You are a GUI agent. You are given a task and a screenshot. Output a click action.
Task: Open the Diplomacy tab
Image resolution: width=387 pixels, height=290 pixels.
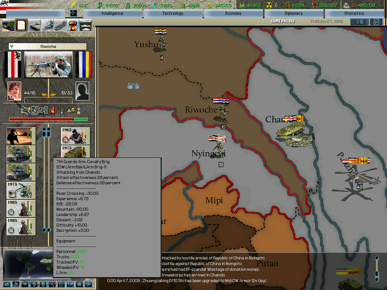coord(294,13)
